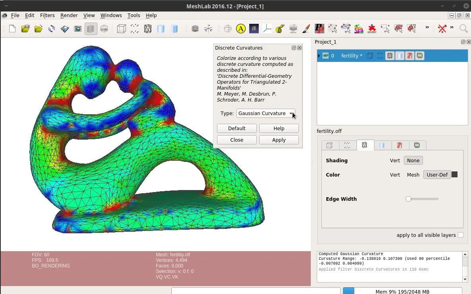Open the point picking PP tool

click(319, 29)
